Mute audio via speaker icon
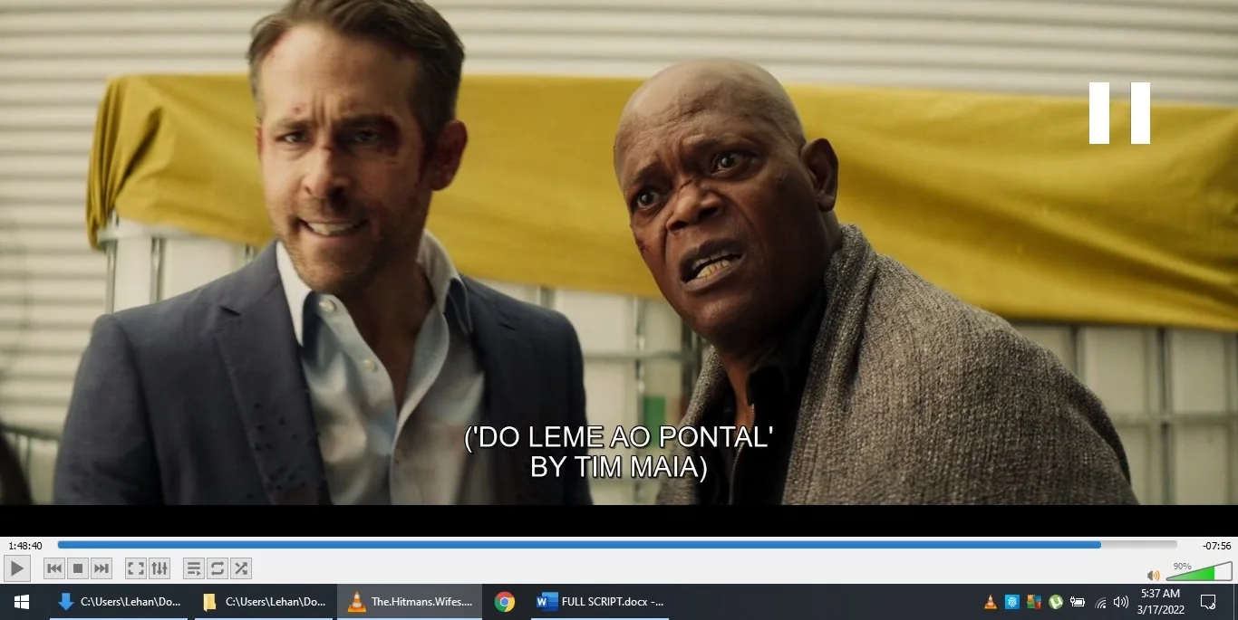 click(1154, 575)
